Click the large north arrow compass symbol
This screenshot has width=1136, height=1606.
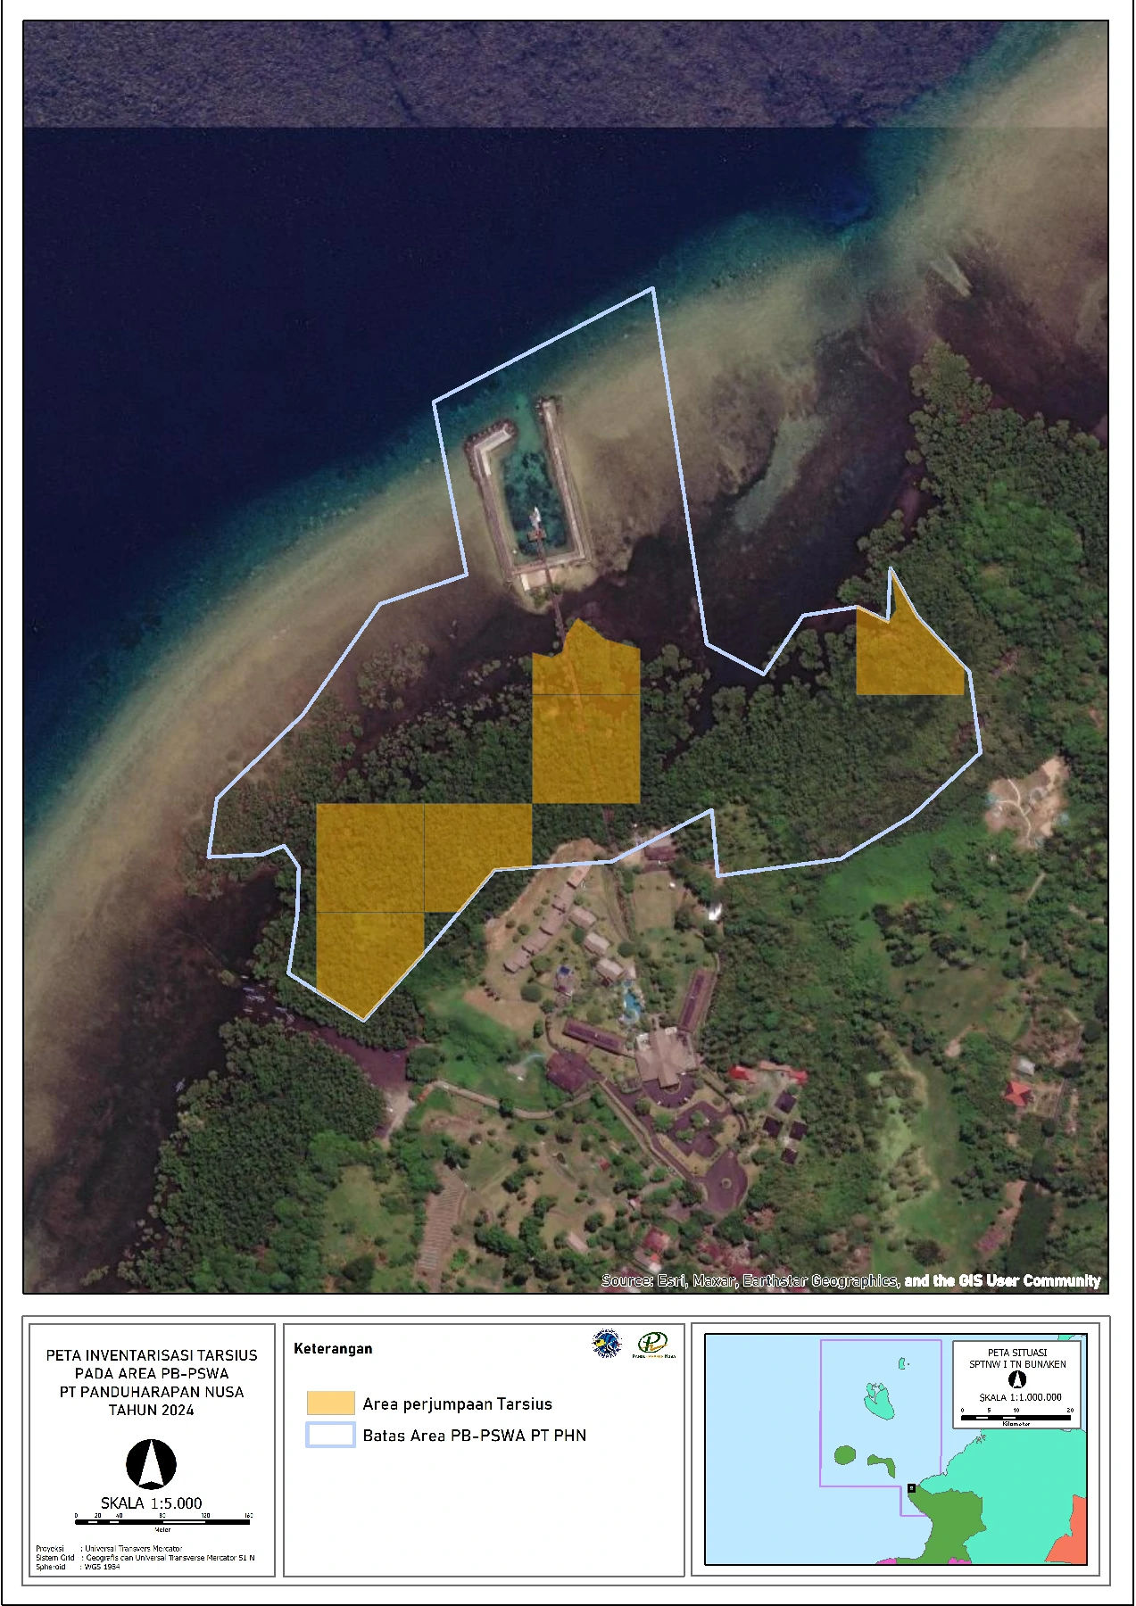point(151,1464)
